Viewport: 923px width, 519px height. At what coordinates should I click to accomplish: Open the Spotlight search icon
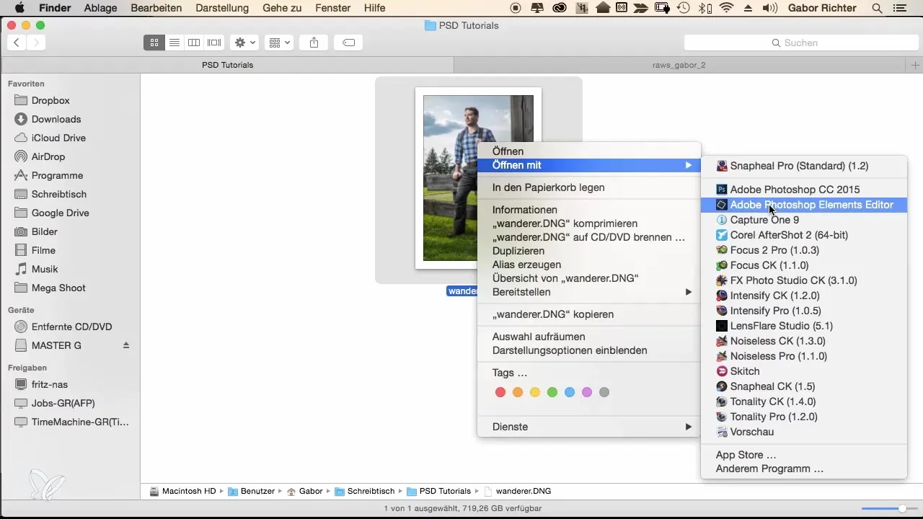point(877,8)
